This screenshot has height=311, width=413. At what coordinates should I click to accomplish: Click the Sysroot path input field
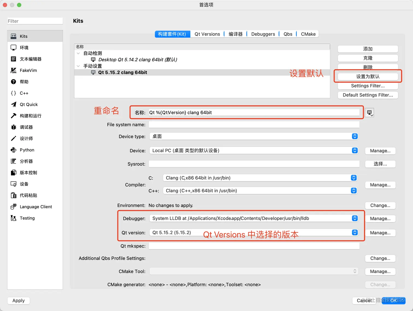pos(254,164)
